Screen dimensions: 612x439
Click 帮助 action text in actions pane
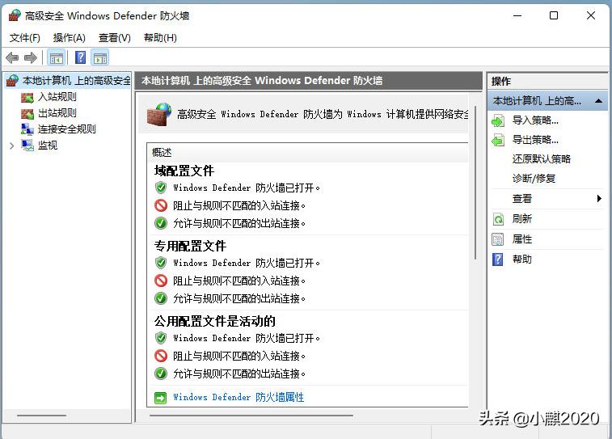pyautogui.click(x=521, y=259)
